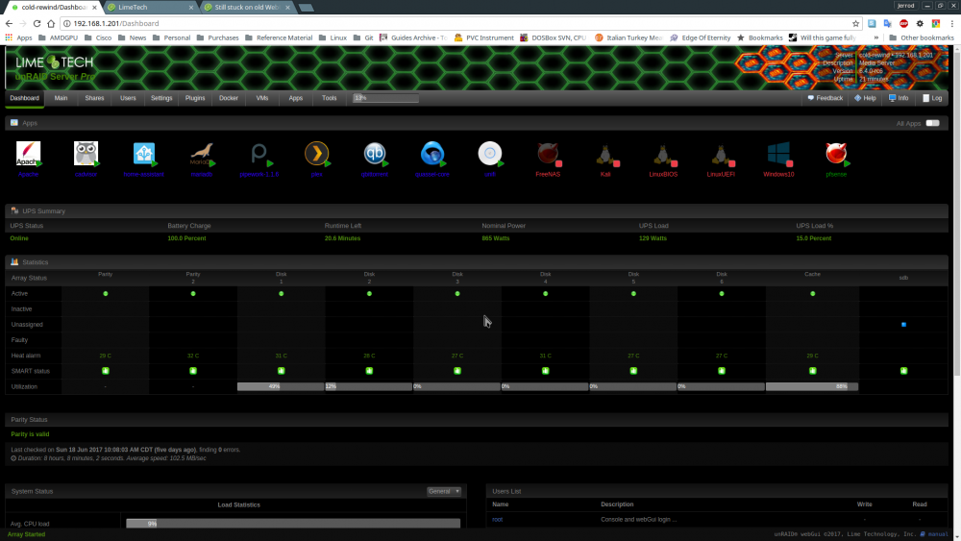The height and width of the screenshot is (541, 961).
Task: Reload the page in Chrome
Action: [x=37, y=23]
